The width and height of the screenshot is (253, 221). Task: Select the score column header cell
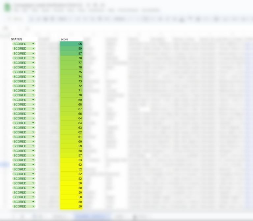tap(71, 39)
